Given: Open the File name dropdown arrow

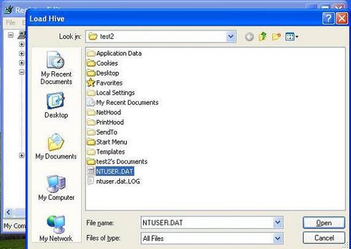Looking at the screenshot, I should pos(278,223).
